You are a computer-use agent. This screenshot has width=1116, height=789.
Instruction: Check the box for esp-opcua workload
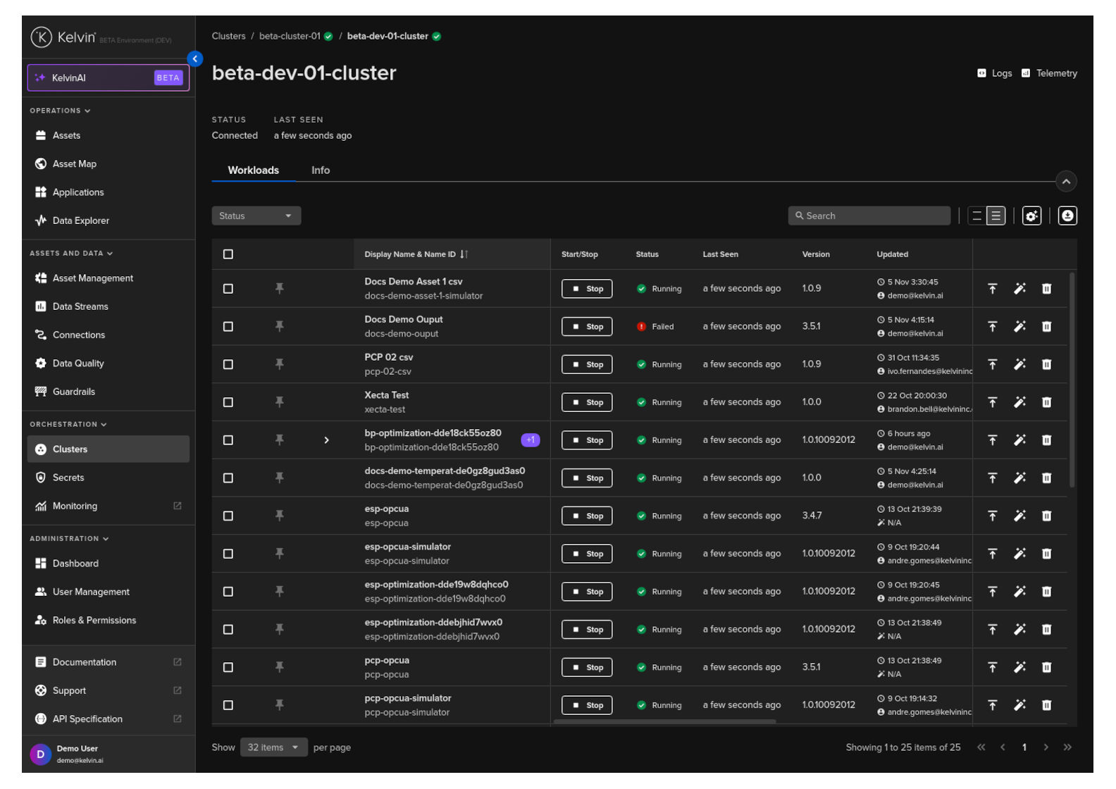(x=228, y=516)
